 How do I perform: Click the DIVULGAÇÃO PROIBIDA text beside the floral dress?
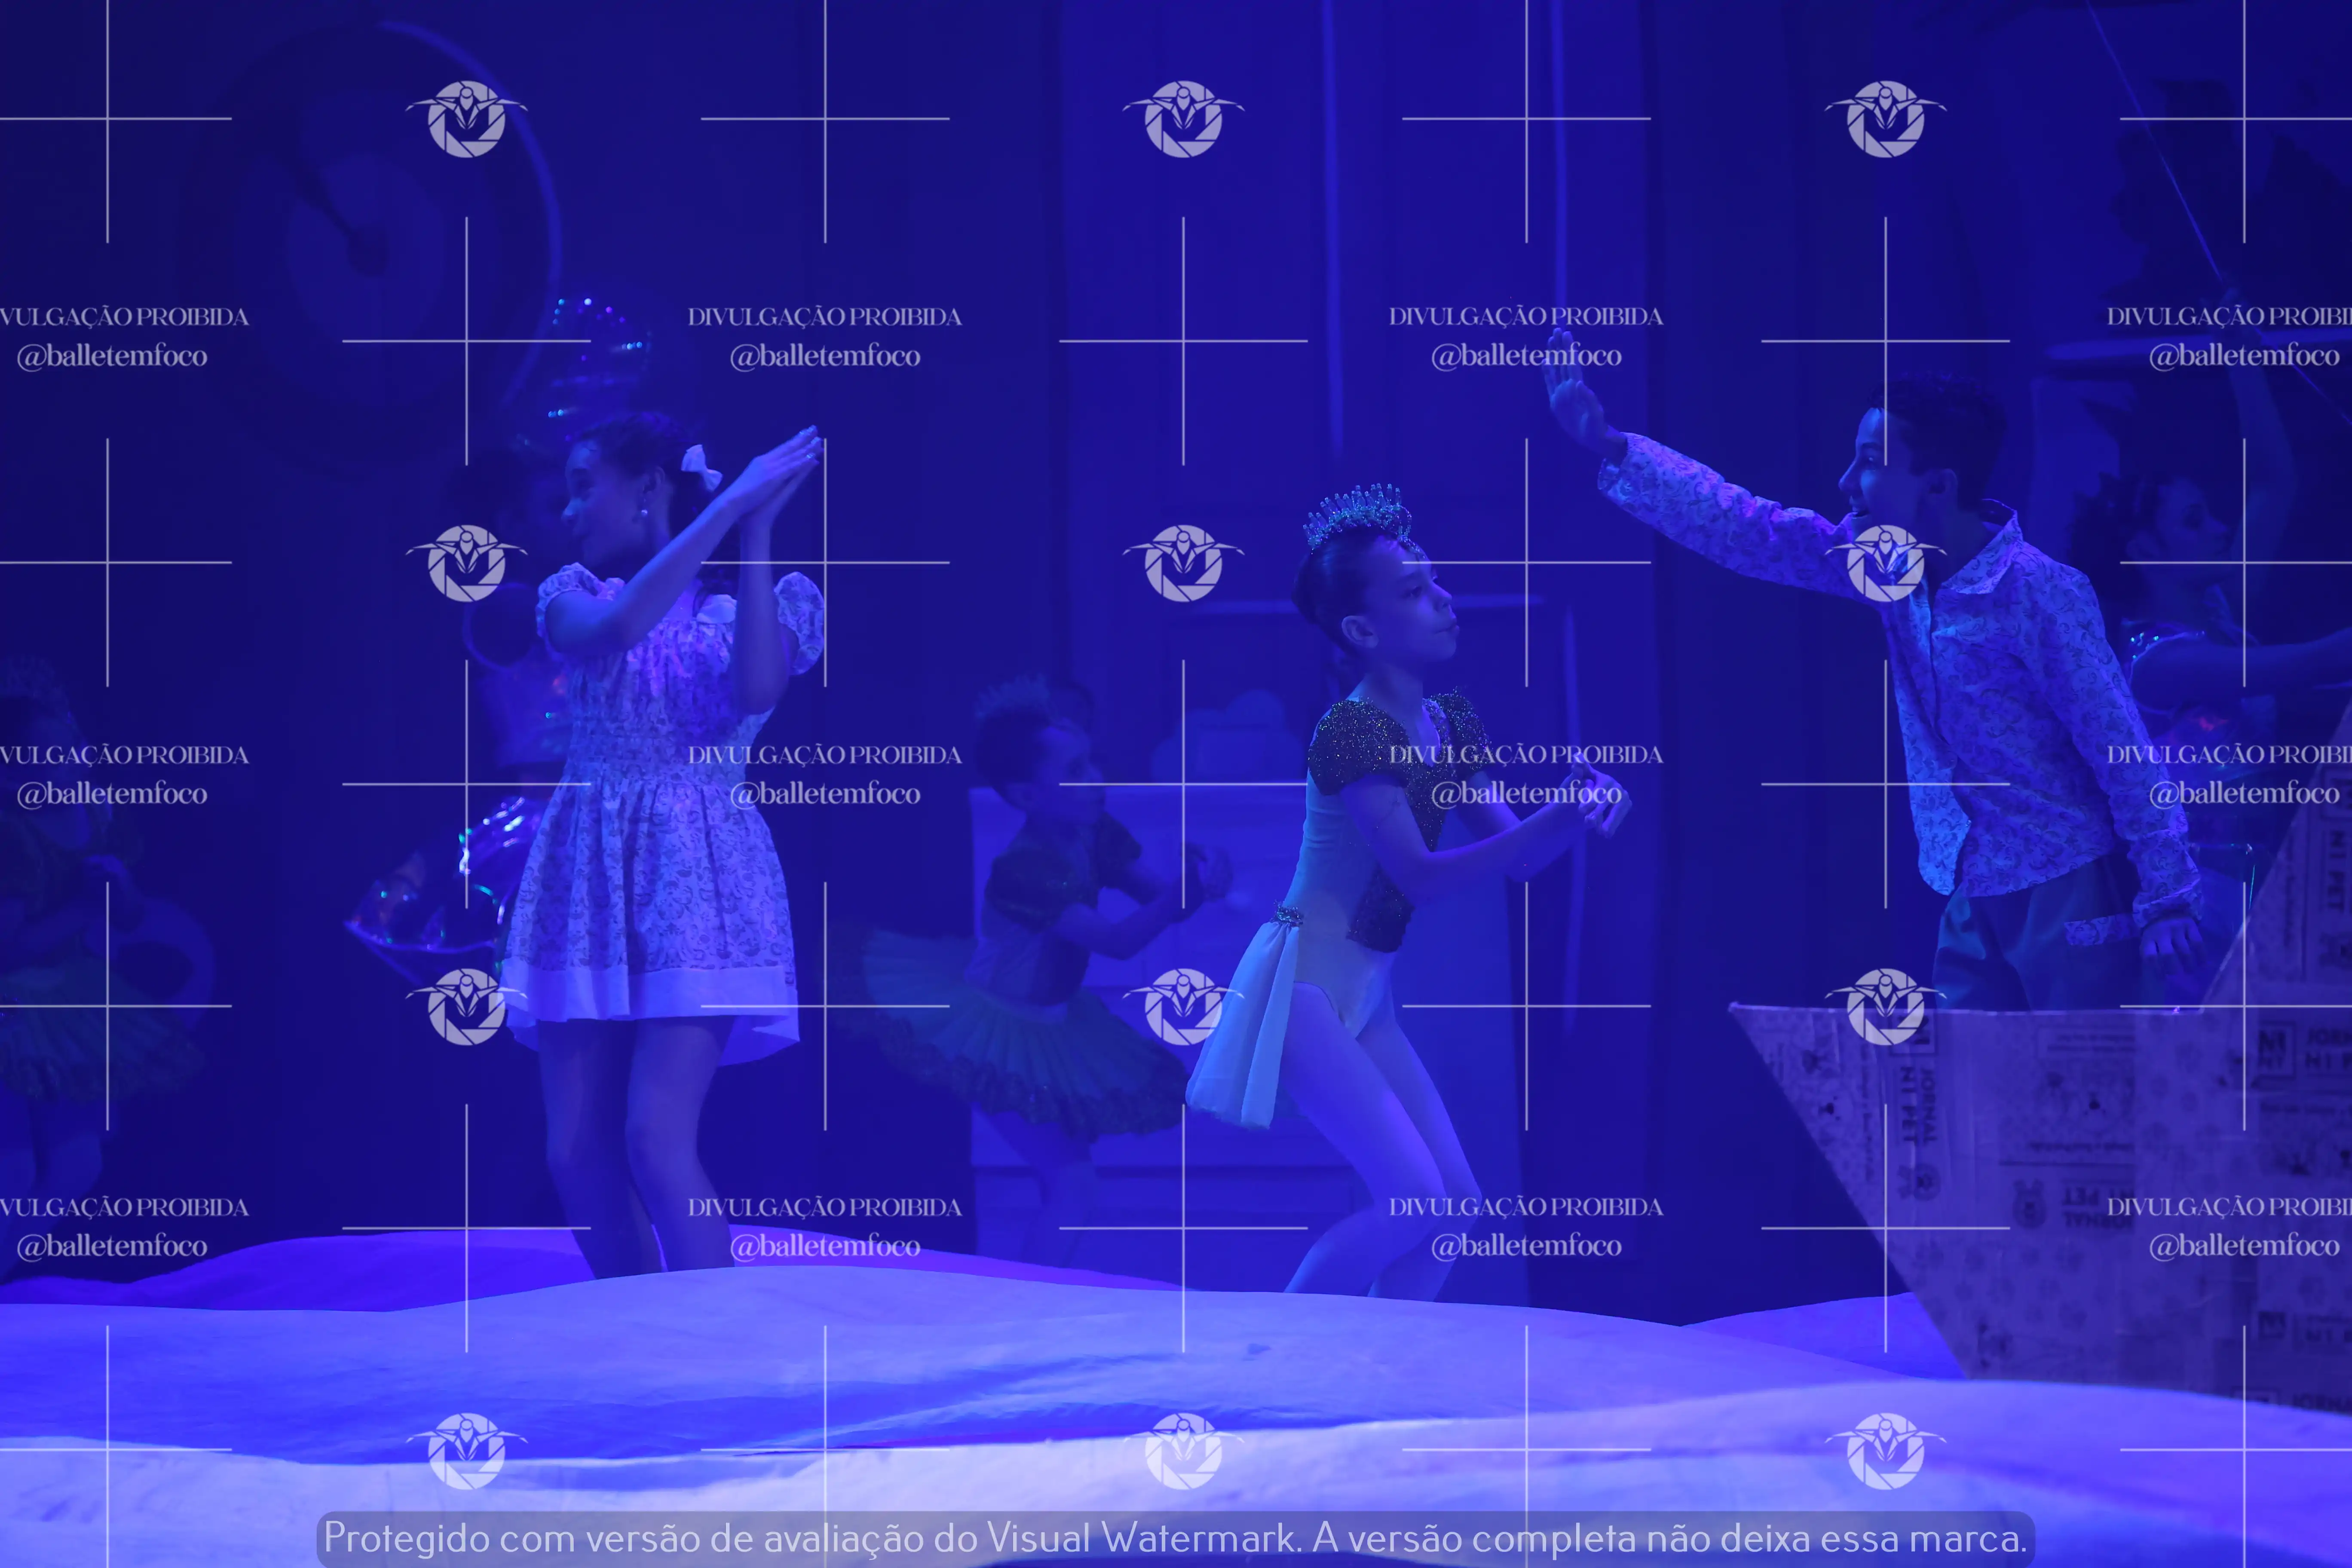click(x=824, y=755)
